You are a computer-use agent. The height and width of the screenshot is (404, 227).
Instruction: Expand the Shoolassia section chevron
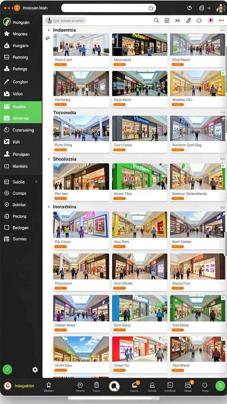pos(48,159)
